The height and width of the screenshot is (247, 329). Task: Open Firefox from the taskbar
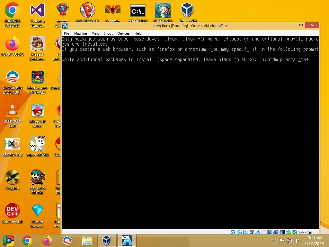[47, 241]
